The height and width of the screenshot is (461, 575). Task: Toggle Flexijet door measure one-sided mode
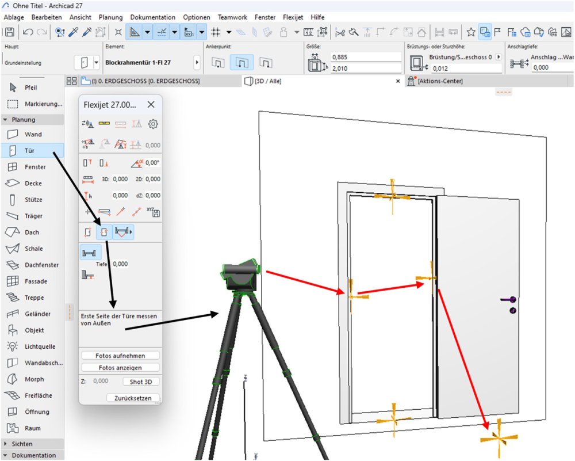coord(87,232)
